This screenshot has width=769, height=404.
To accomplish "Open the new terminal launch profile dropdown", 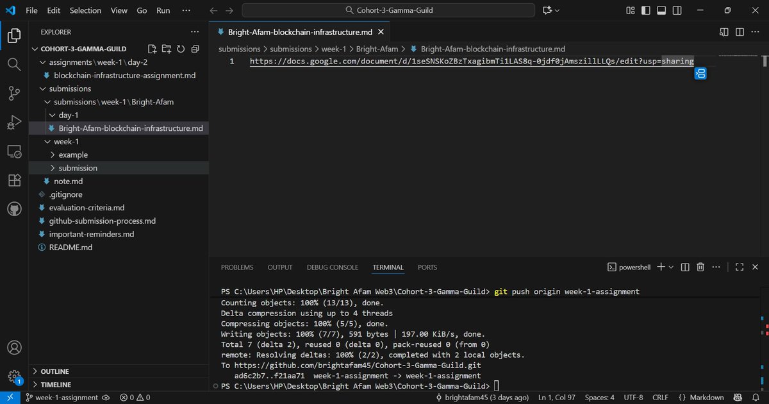I will (x=671, y=267).
